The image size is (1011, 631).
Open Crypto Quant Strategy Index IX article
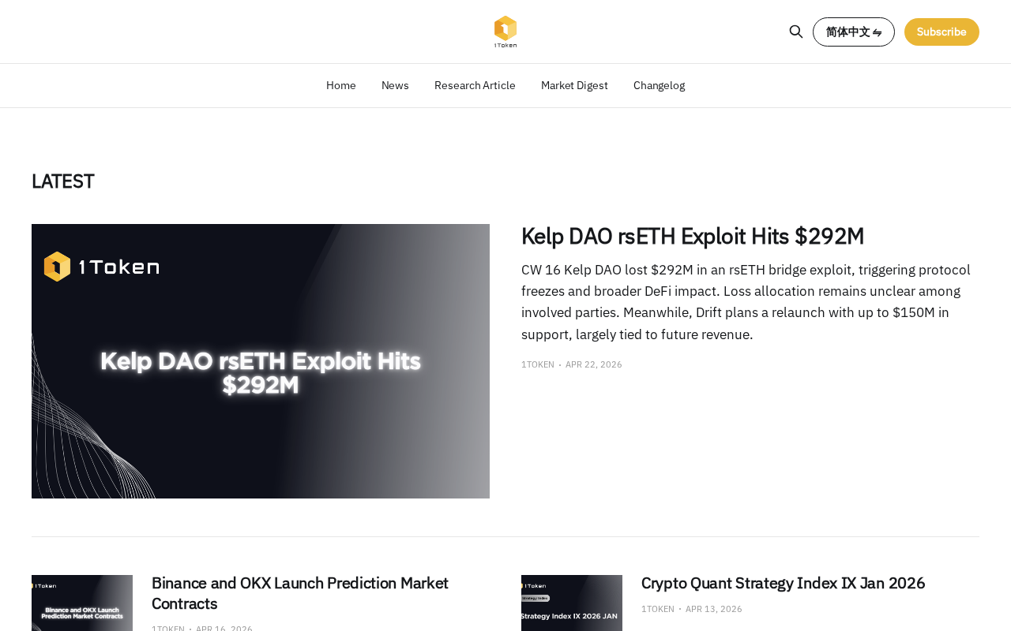click(x=783, y=584)
